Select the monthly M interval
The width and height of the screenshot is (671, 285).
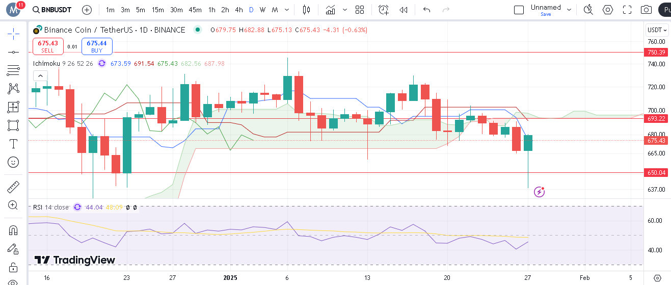click(x=275, y=10)
